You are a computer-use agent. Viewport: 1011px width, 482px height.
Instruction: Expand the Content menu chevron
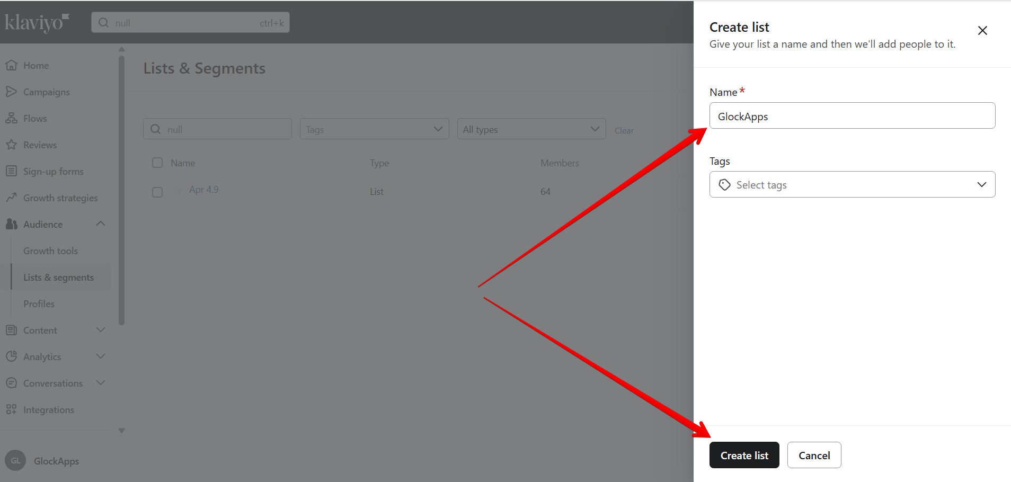point(101,330)
